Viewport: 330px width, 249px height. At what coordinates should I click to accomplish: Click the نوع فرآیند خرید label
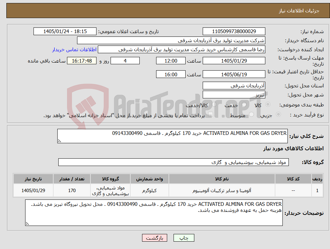[307, 115]
